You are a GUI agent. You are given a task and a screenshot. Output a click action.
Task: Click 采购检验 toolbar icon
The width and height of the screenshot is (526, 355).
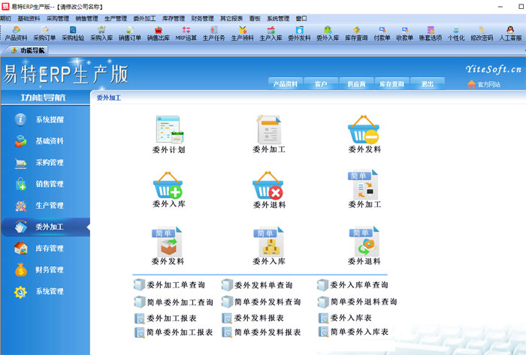point(73,32)
